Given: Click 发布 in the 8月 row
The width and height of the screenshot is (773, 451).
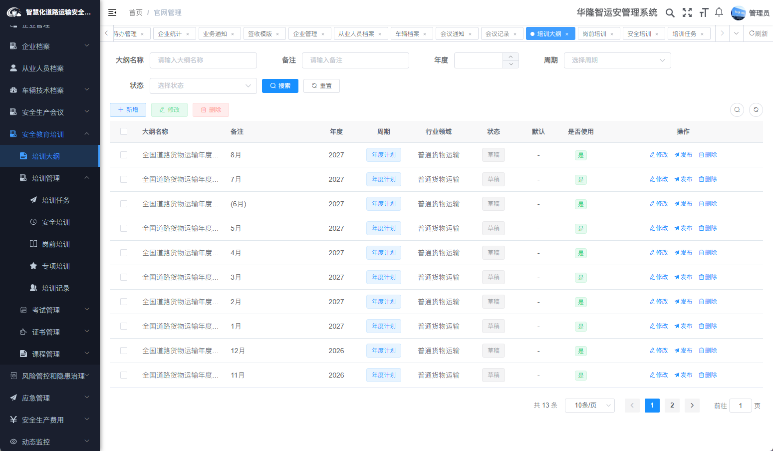Looking at the screenshot, I should tap(683, 155).
